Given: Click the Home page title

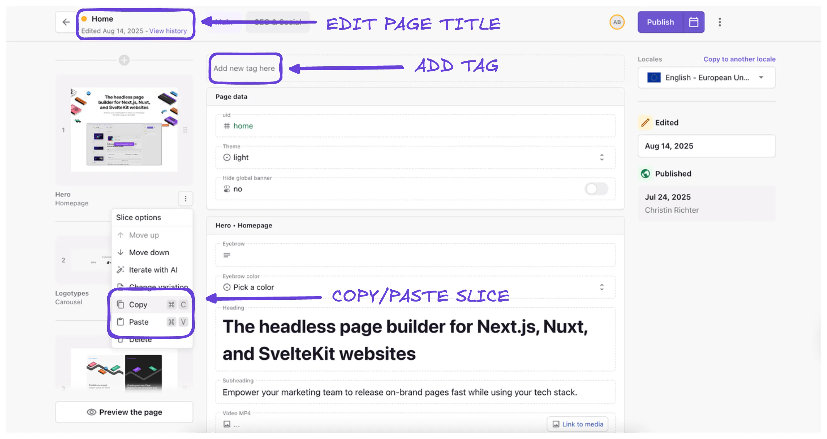Looking at the screenshot, I should (x=103, y=19).
